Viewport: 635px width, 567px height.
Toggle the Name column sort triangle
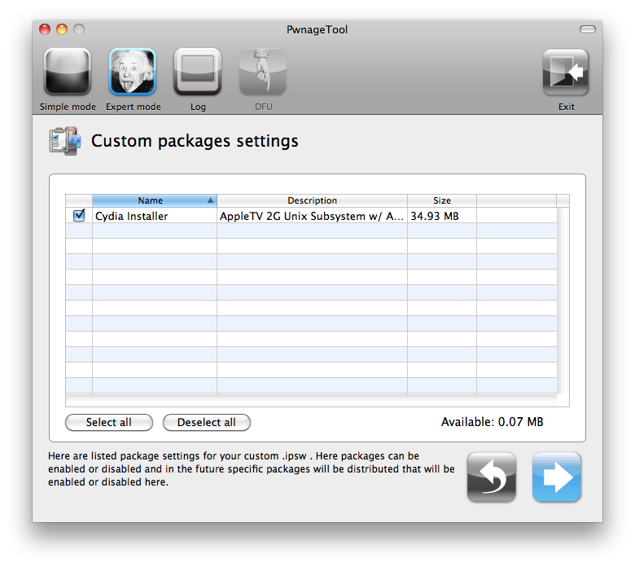[210, 200]
